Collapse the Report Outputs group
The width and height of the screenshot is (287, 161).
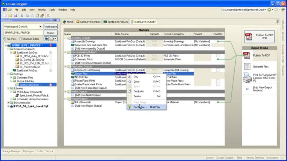pos(65,99)
